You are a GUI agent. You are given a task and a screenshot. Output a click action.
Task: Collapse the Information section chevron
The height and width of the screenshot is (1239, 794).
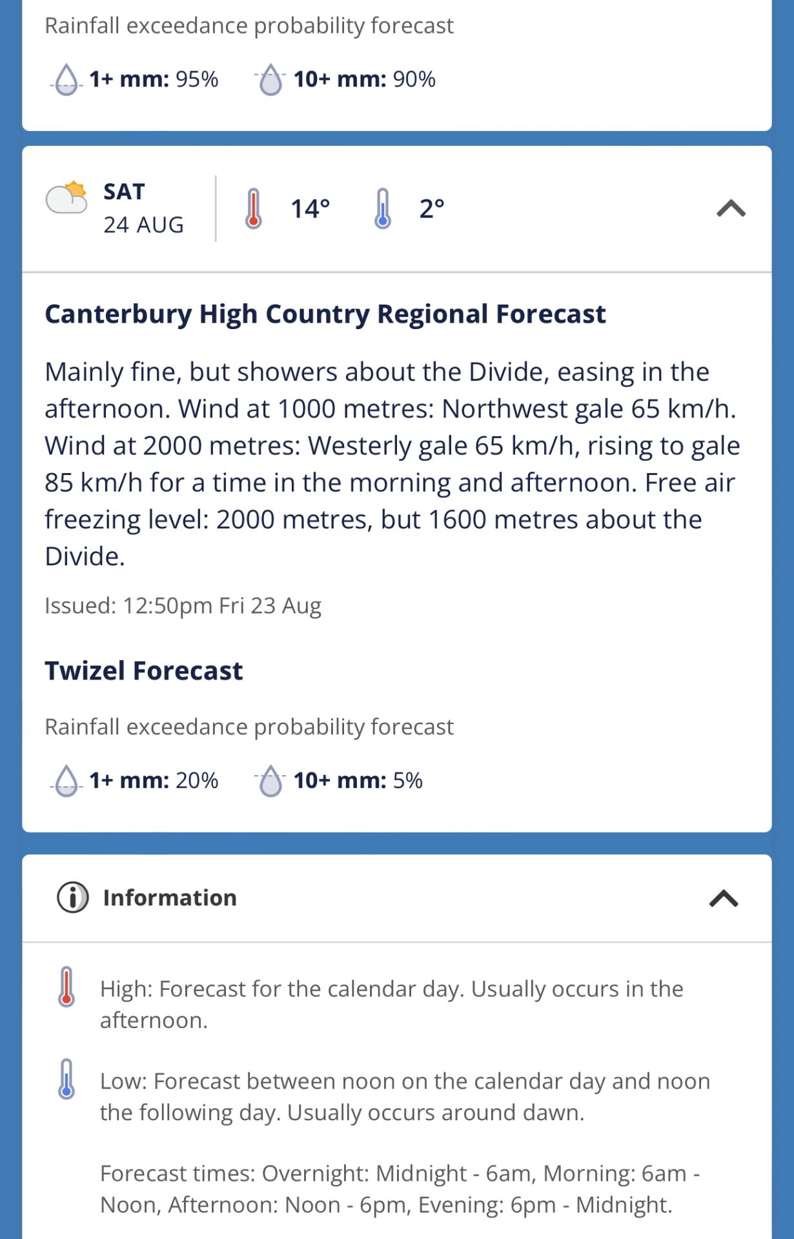[724, 898]
